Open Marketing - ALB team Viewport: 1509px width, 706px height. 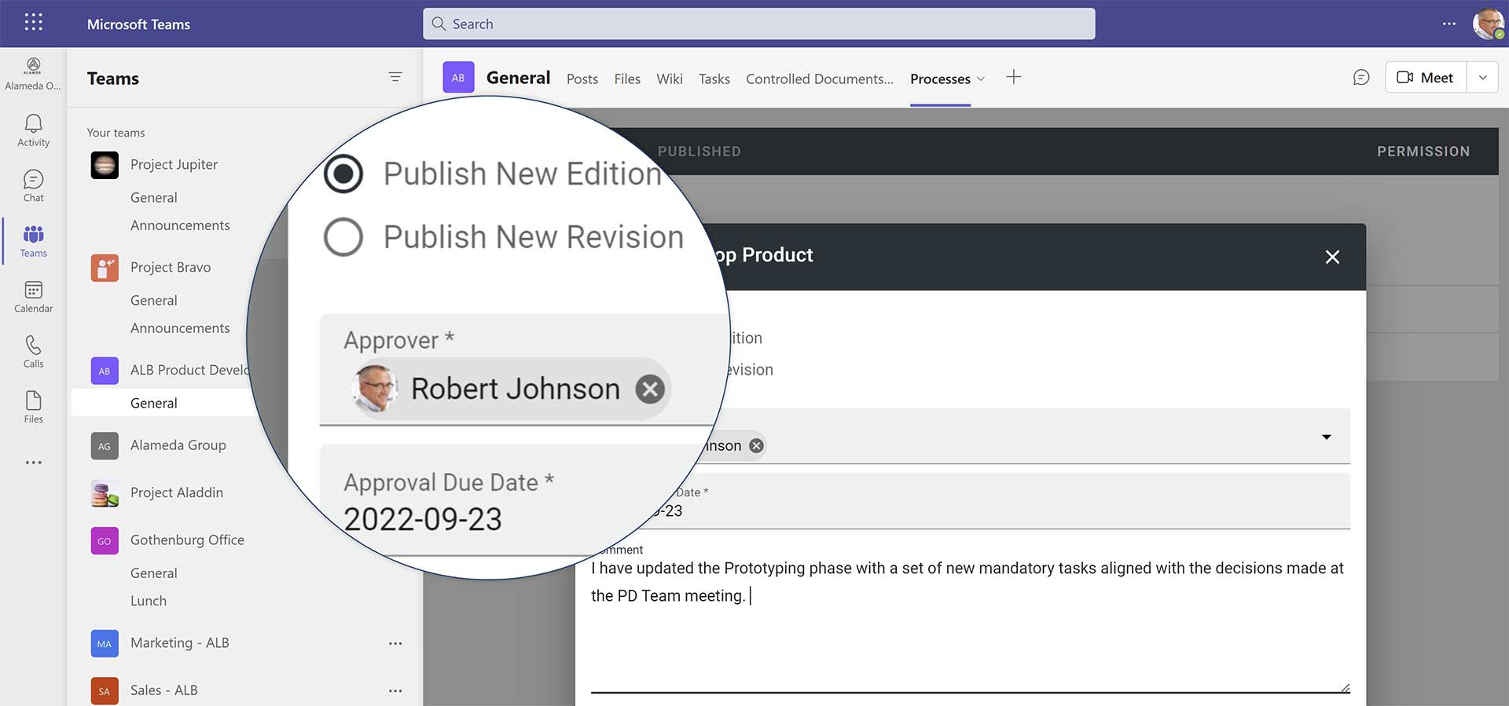pos(180,643)
